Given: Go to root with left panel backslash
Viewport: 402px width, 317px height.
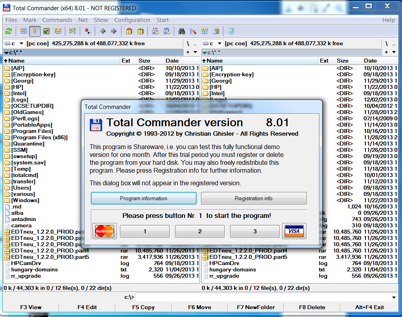Looking at the screenshot, I should pos(188,44).
